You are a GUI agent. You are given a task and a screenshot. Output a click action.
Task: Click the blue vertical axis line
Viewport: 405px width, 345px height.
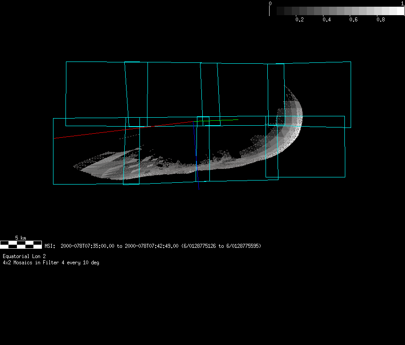point(196,152)
